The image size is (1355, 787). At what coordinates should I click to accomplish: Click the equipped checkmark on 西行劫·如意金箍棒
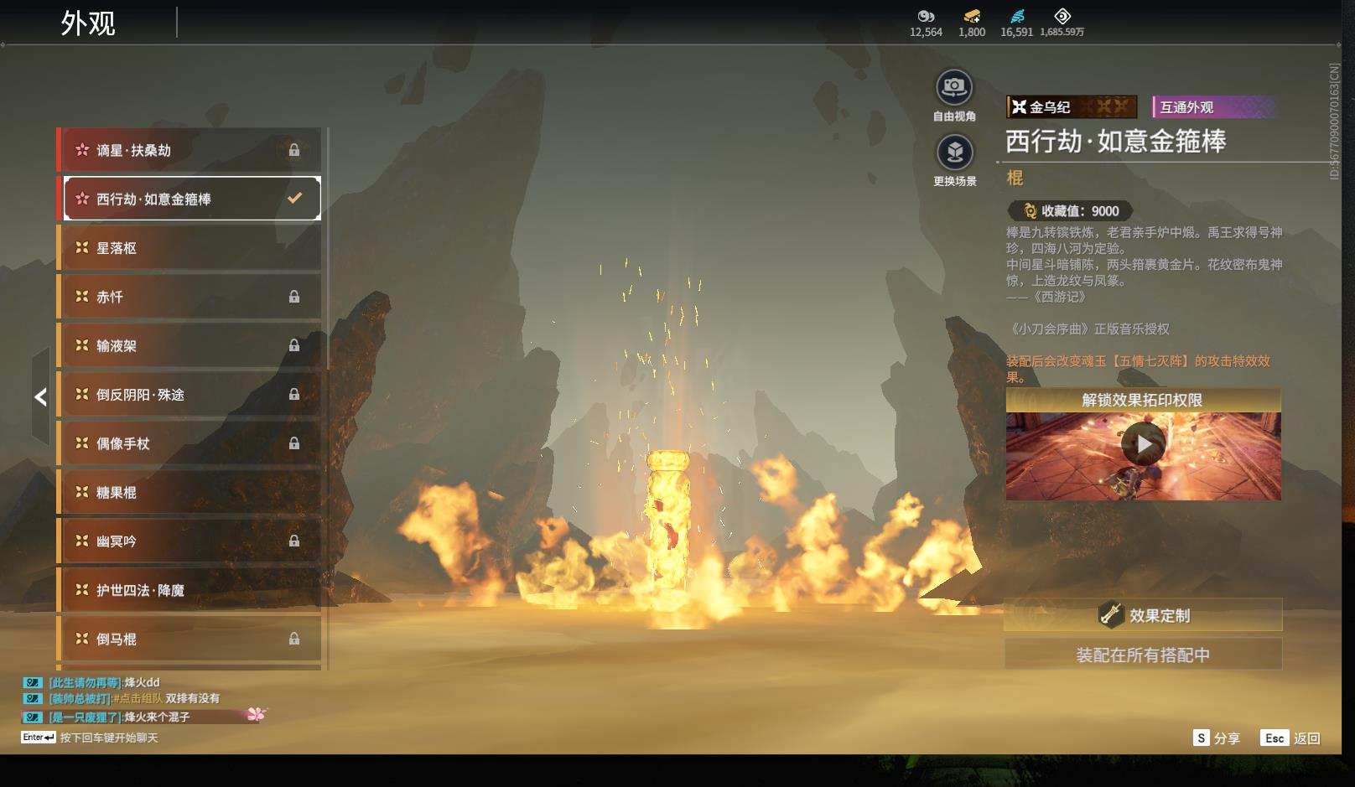(x=294, y=199)
